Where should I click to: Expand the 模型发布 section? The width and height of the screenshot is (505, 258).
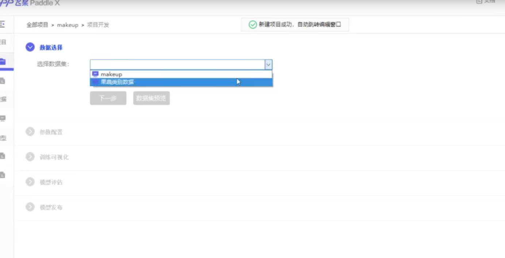pyautogui.click(x=29, y=207)
